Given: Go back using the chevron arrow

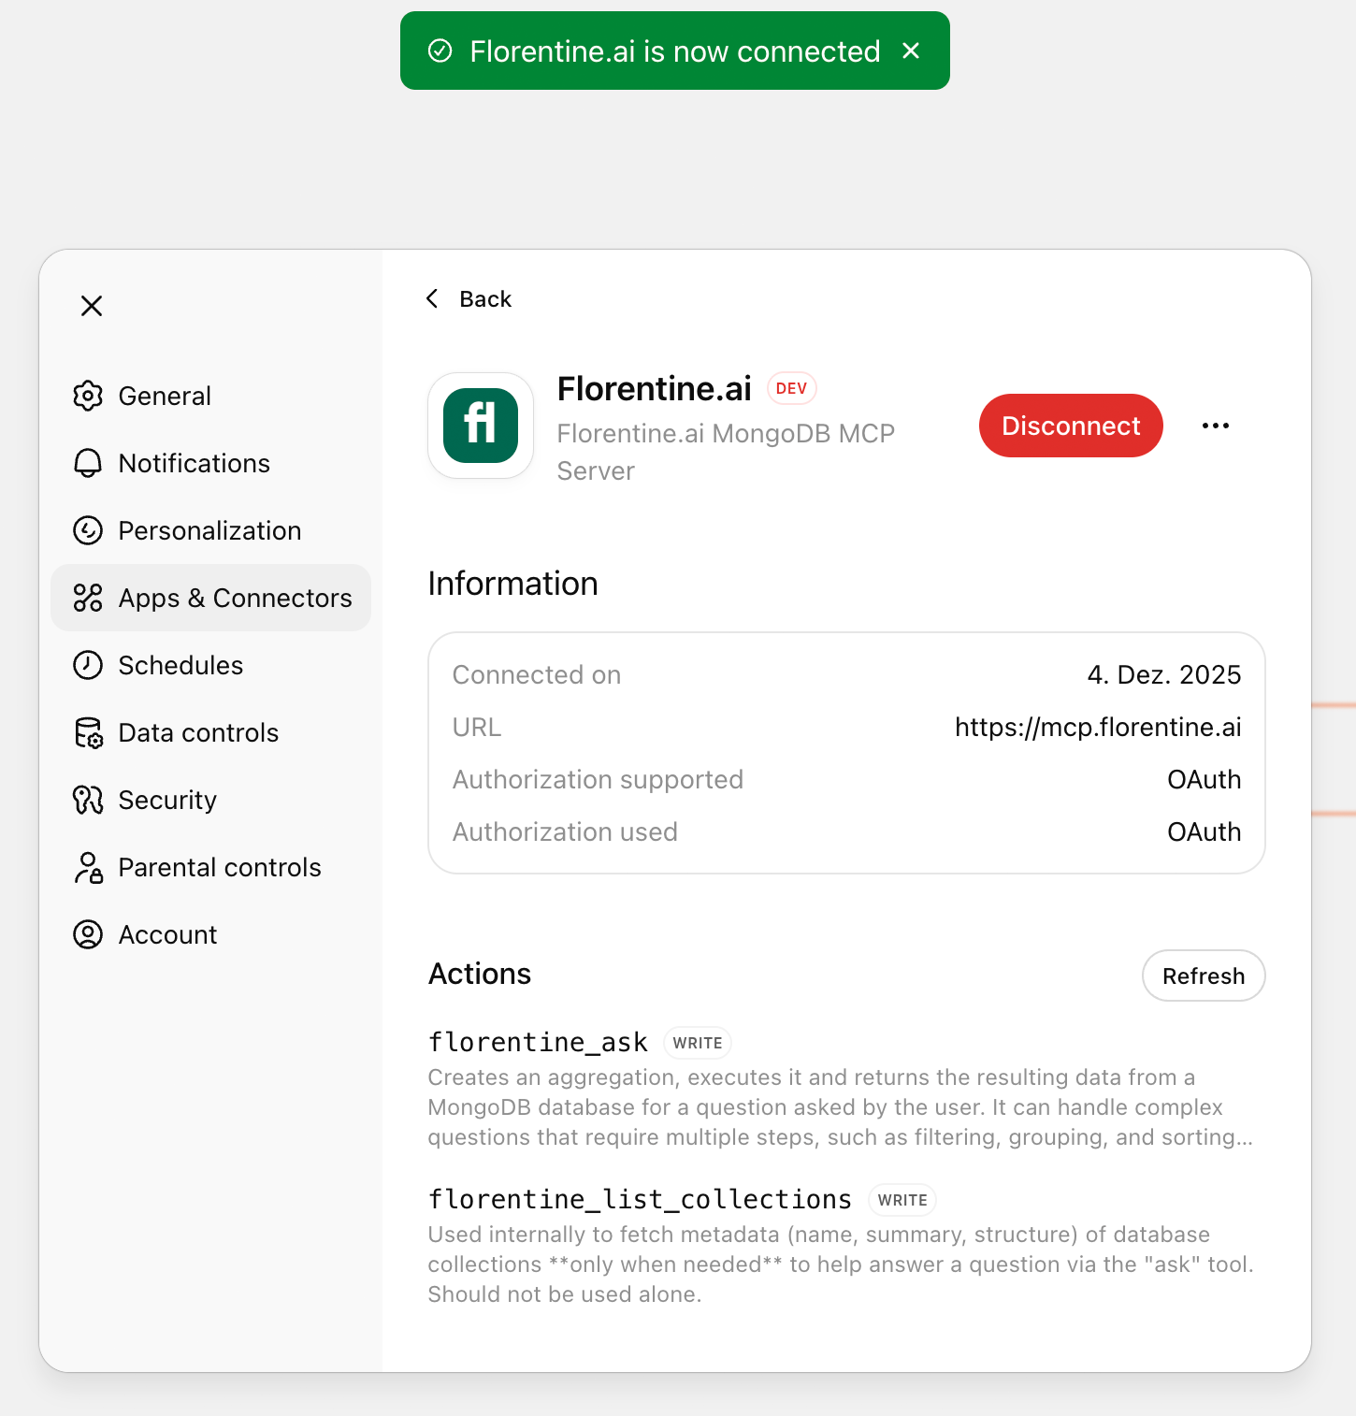Looking at the screenshot, I should coord(432,298).
